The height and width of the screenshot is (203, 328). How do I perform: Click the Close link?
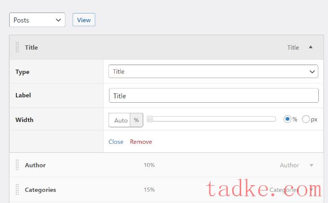click(x=116, y=142)
